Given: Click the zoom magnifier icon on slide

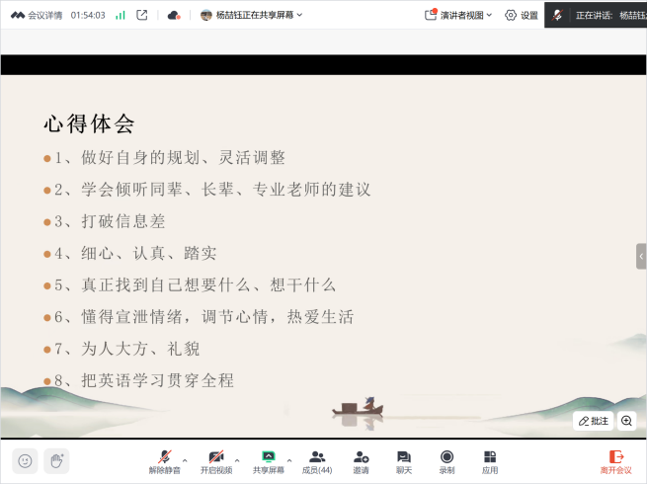Looking at the screenshot, I should 626,421.
